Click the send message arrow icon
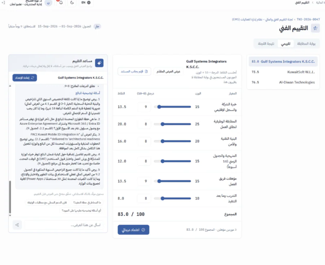The width and height of the screenshot is (325, 265). click(x=17, y=225)
